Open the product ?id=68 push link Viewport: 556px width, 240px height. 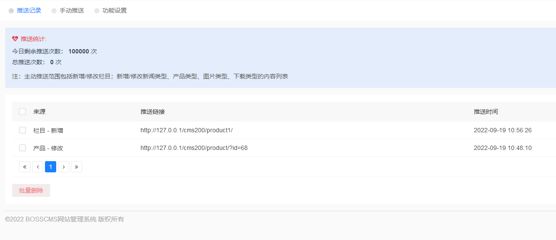[x=194, y=148]
